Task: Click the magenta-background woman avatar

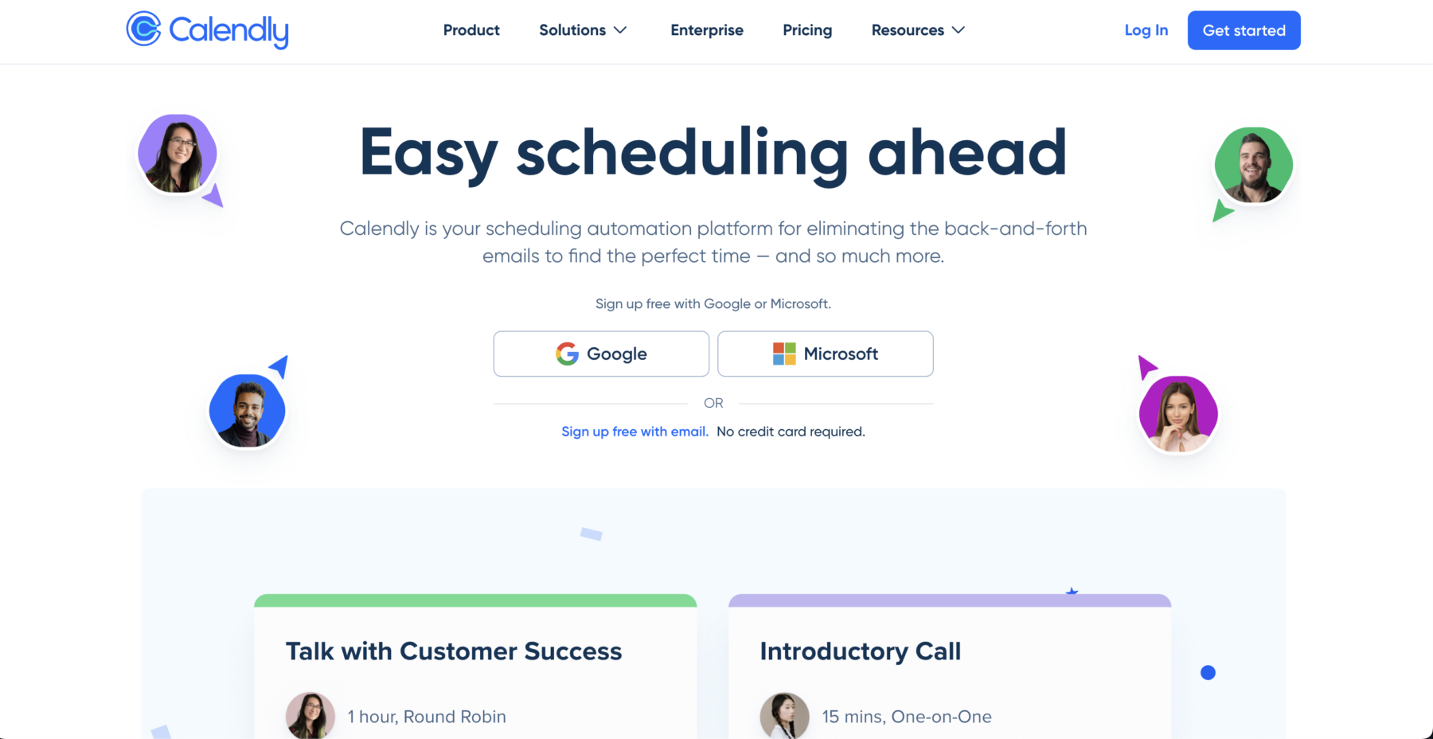Action: 1177,414
